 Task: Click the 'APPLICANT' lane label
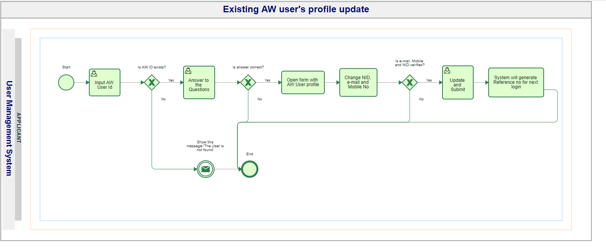(x=18, y=128)
